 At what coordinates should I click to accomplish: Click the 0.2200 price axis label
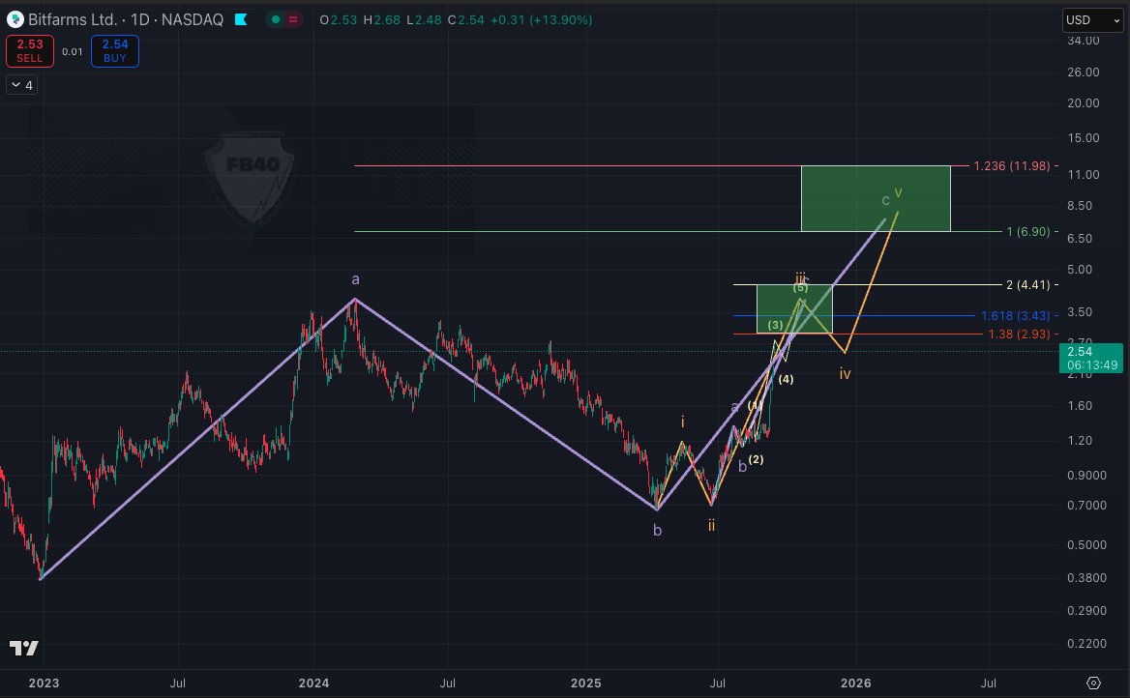point(1086,643)
